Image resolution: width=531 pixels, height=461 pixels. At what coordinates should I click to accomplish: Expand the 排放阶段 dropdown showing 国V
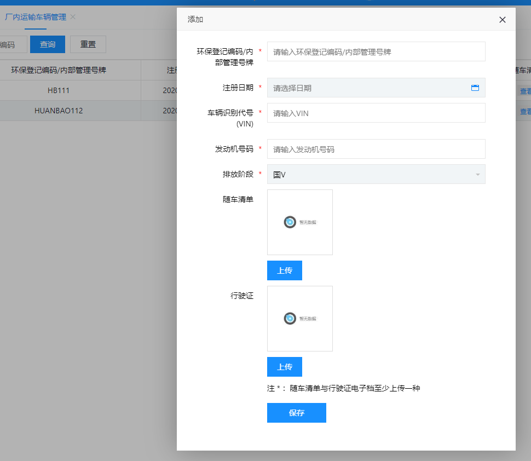[x=376, y=174]
